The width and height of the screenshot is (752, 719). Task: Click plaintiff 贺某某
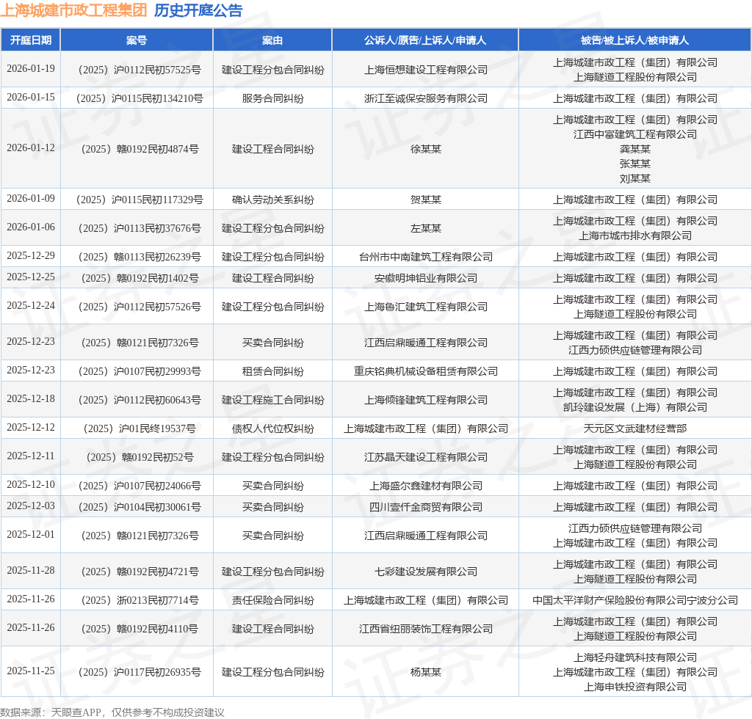coord(425,200)
